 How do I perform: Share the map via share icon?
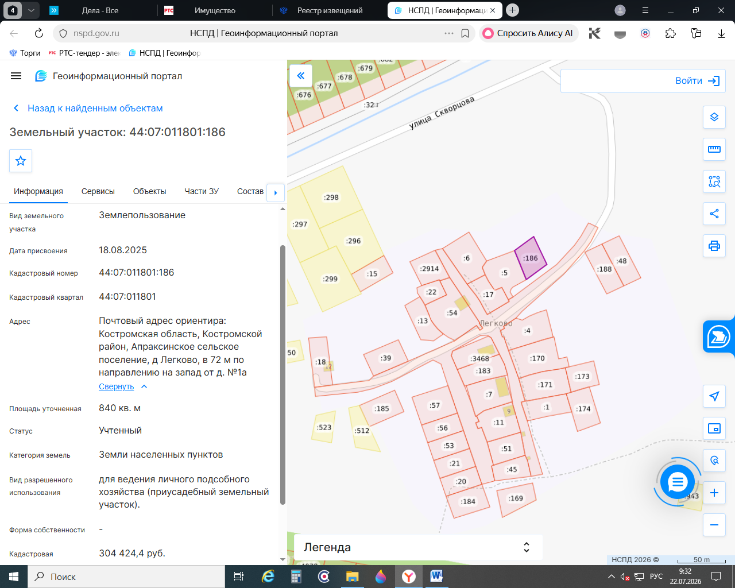[x=714, y=214]
